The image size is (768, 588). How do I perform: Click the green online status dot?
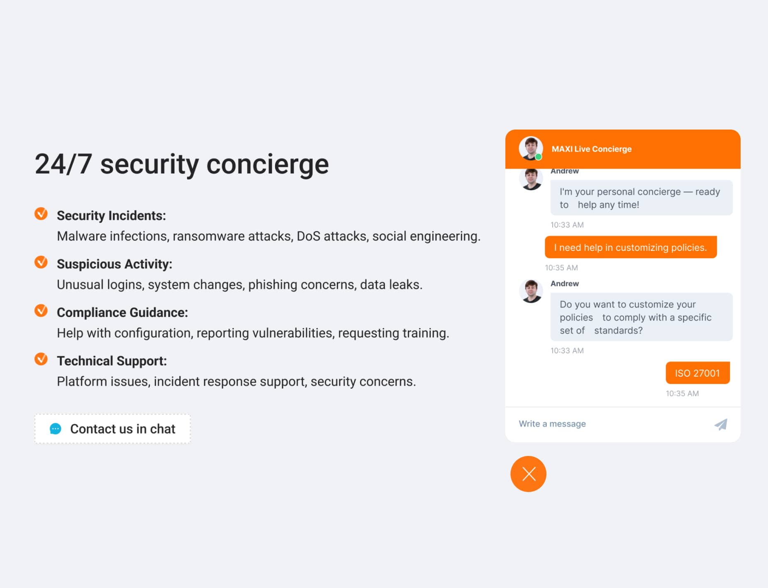pos(538,157)
